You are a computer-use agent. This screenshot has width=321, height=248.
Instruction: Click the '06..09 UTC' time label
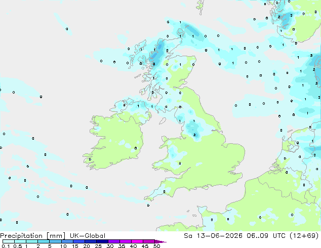[x=266, y=236]
